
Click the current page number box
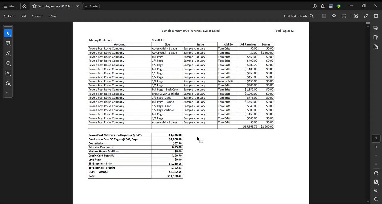click(376, 138)
